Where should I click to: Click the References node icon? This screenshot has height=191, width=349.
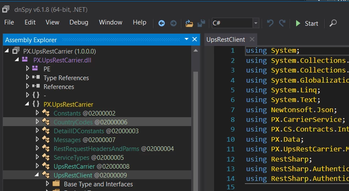click(x=36, y=86)
